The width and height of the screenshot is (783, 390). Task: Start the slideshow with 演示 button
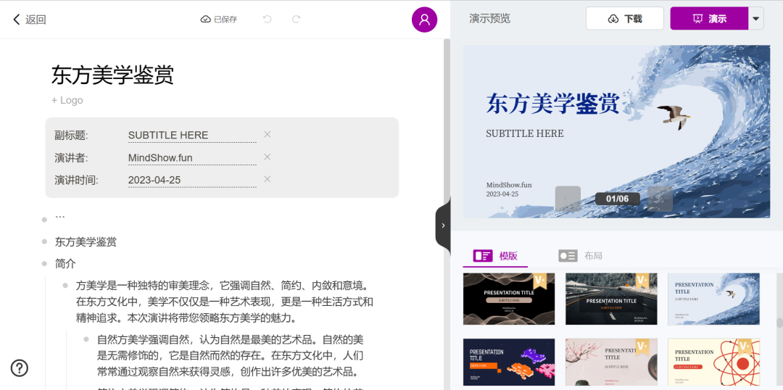(709, 18)
